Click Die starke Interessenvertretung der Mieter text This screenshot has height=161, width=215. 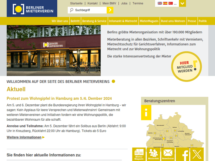pos(139,56)
